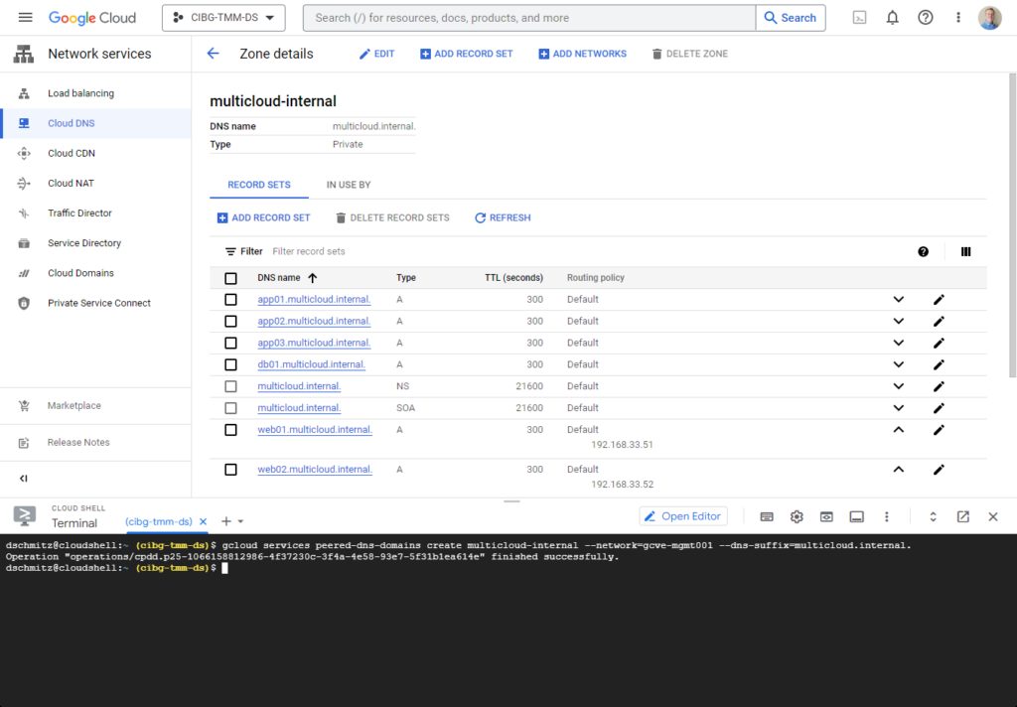Check the web01.multicloud.internal row checkbox
The height and width of the screenshot is (707, 1017).
coord(230,430)
